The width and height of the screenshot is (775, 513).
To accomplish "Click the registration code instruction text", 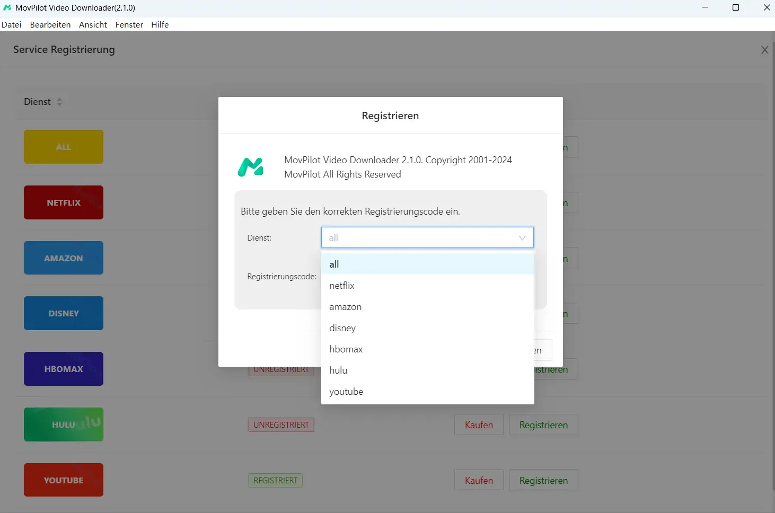I will 350,211.
